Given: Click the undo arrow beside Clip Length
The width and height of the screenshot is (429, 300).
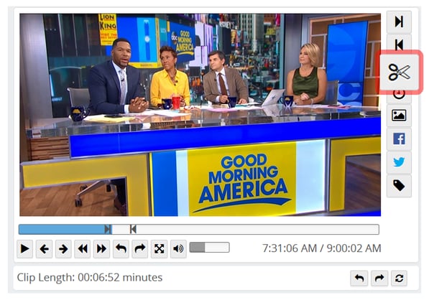Looking at the screenshot, I should (x=359, y=278).
